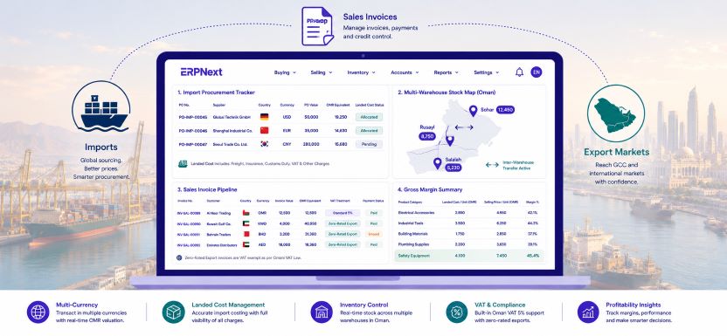The image size is (727, 336).
Task: Click the Inventory Control warehouse icon
Action: coord(322,312)
